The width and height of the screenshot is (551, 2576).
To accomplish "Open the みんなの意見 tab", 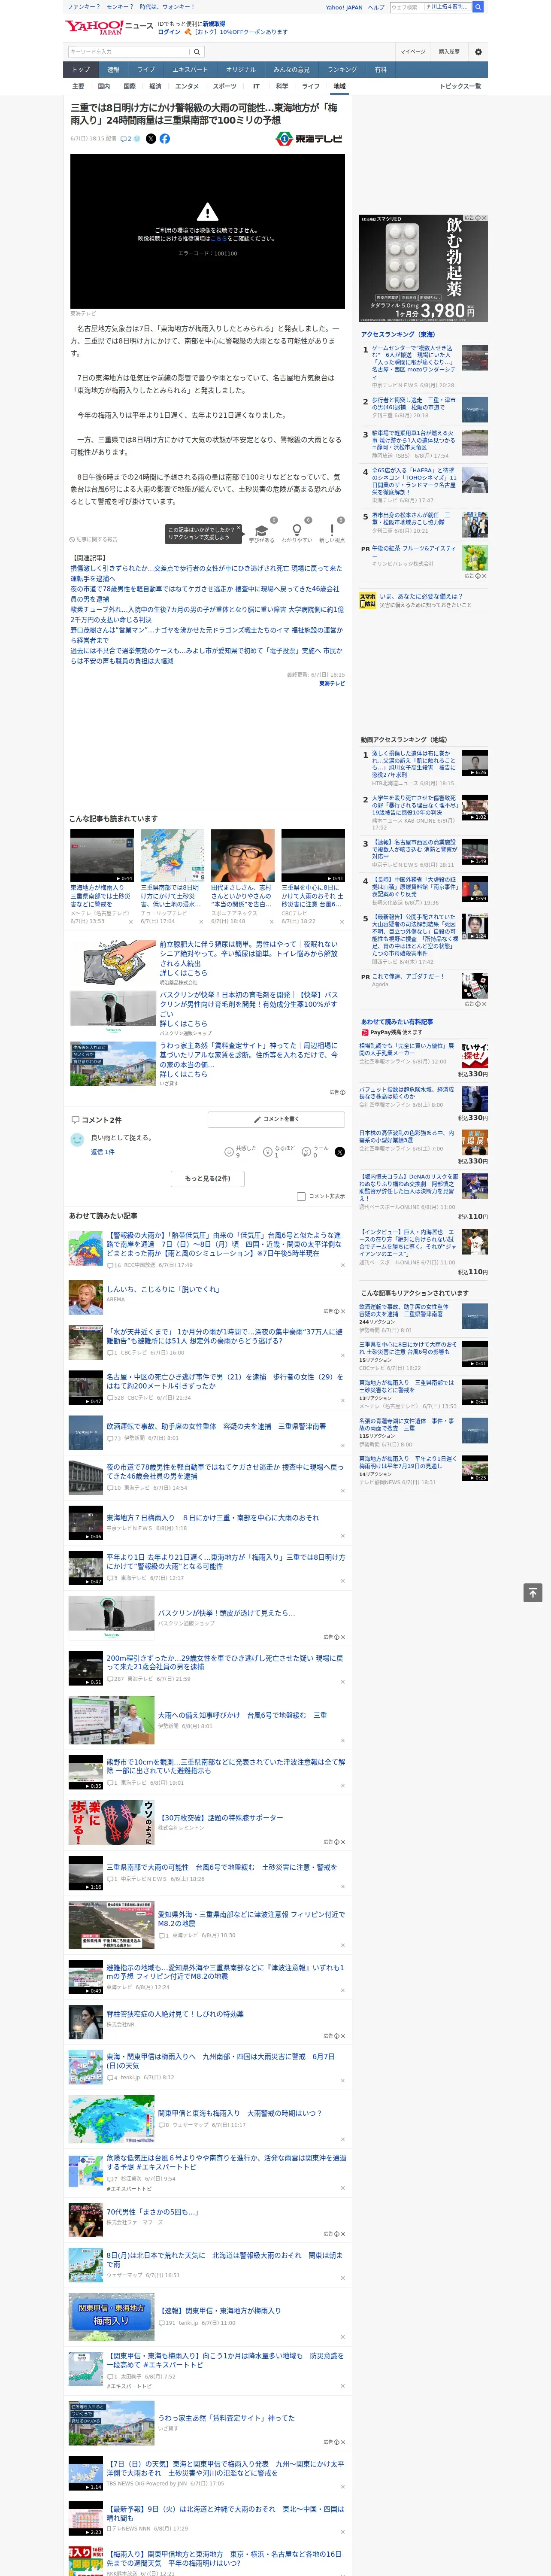I will click(292, 70).
